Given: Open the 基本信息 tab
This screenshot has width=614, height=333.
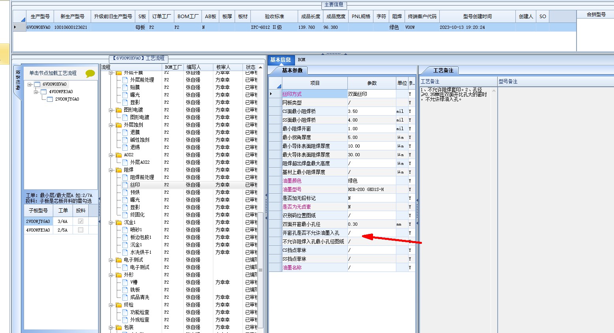Looking at the screenshot, I should [x=280, y=60].
